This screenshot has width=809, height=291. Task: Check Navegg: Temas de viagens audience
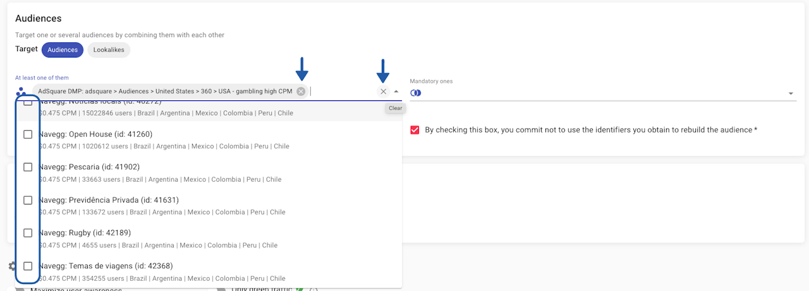coord(28,266)
